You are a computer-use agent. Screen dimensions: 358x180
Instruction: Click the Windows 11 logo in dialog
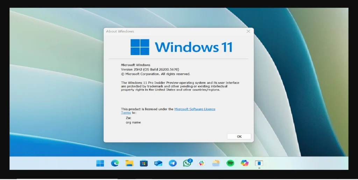point(181,47)
